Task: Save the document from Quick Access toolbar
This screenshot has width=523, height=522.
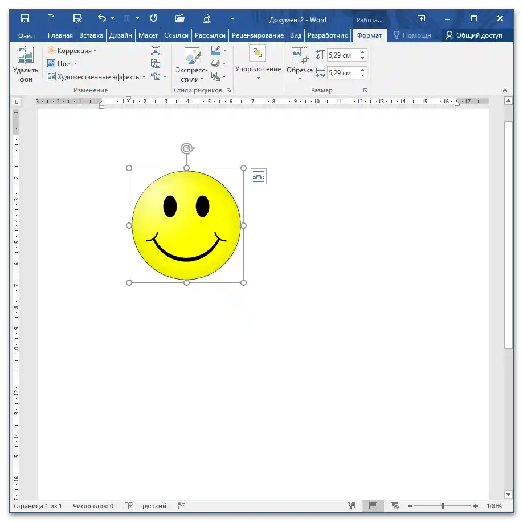Action: point(25,18)
